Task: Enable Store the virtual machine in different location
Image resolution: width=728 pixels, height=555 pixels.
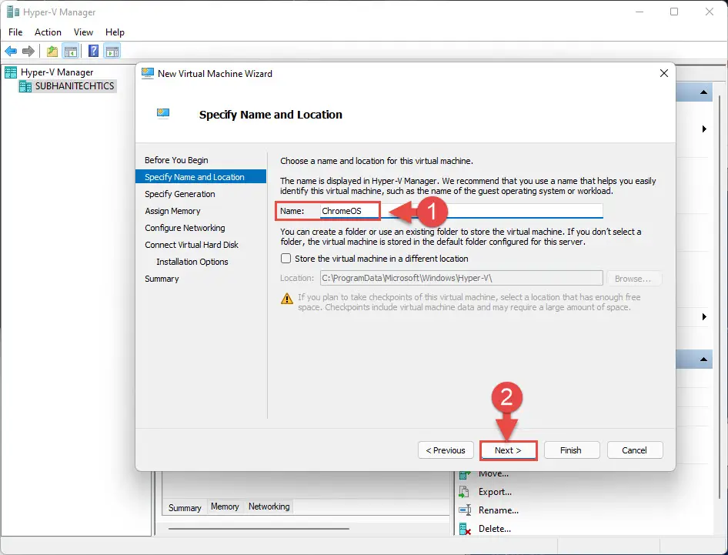Action: click(286, 258)
